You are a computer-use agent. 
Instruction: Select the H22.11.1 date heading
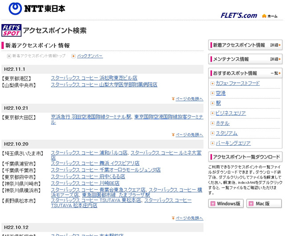15,69
